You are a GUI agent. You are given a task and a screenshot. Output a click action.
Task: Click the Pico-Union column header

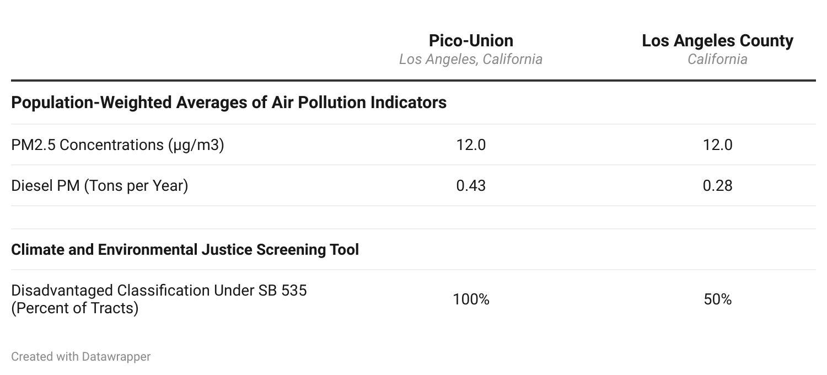pos(471,41)
